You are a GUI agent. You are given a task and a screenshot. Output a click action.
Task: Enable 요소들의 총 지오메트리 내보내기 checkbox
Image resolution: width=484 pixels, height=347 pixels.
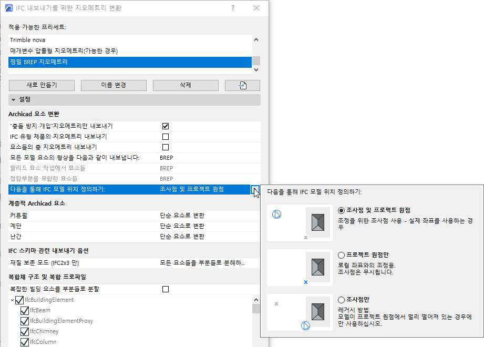pos(166,147)
